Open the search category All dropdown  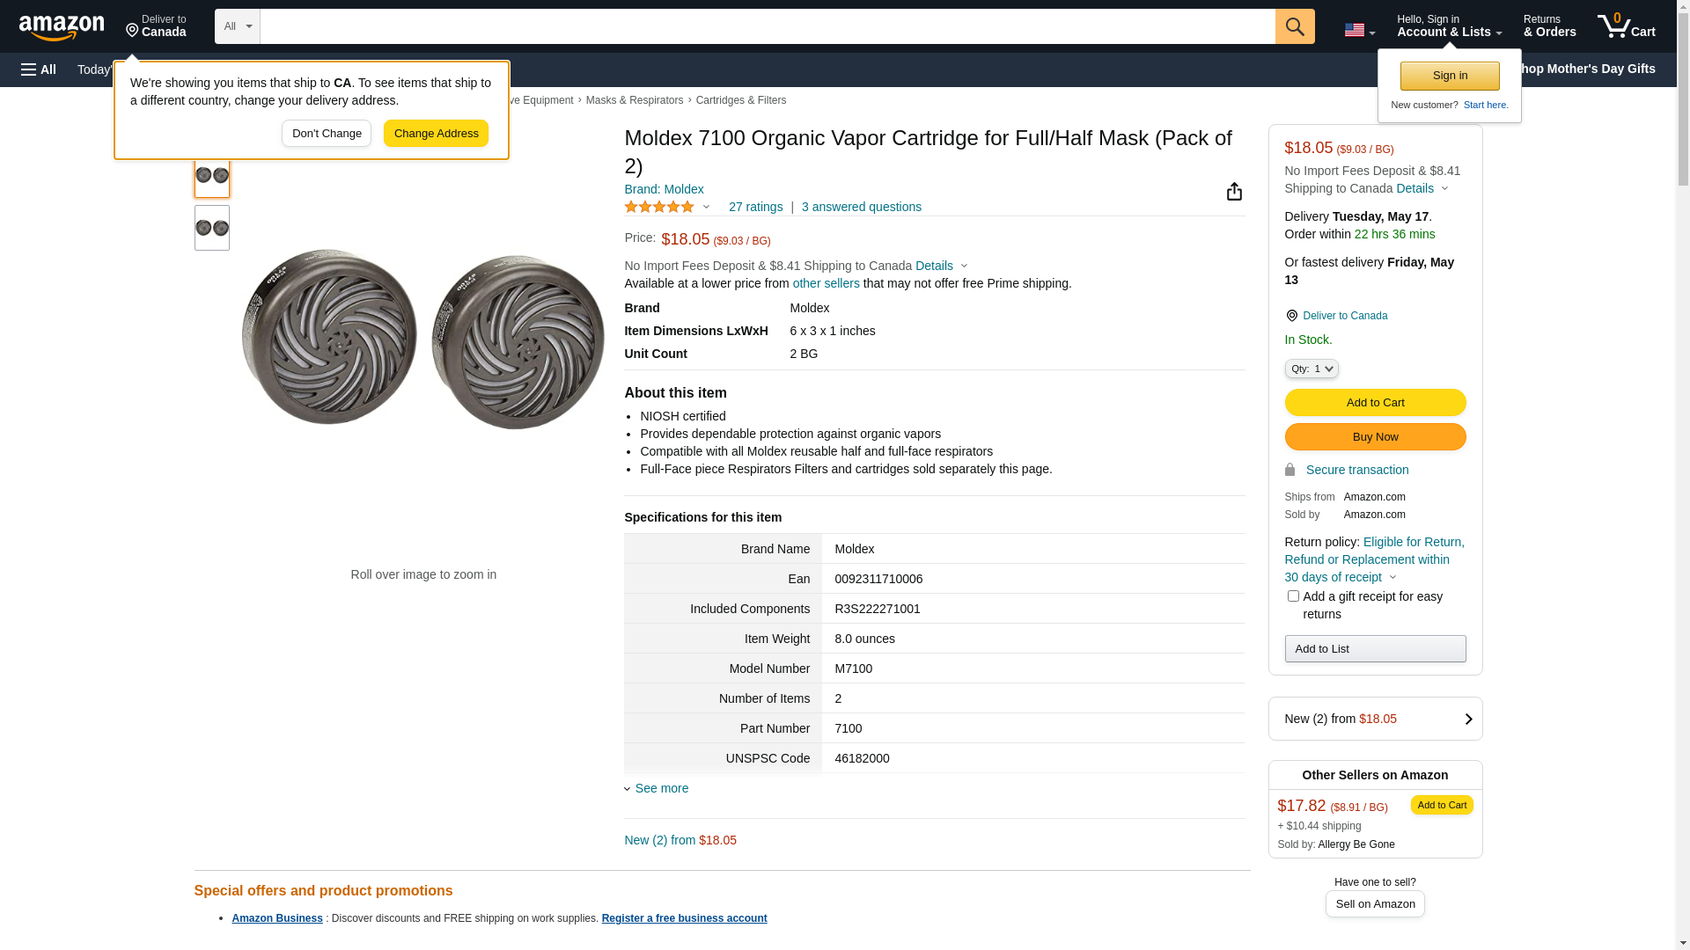237,26
